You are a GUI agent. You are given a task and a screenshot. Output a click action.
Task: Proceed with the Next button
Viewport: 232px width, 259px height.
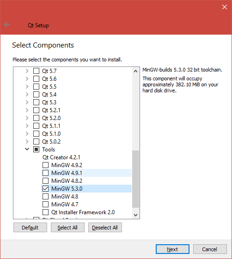172,249
